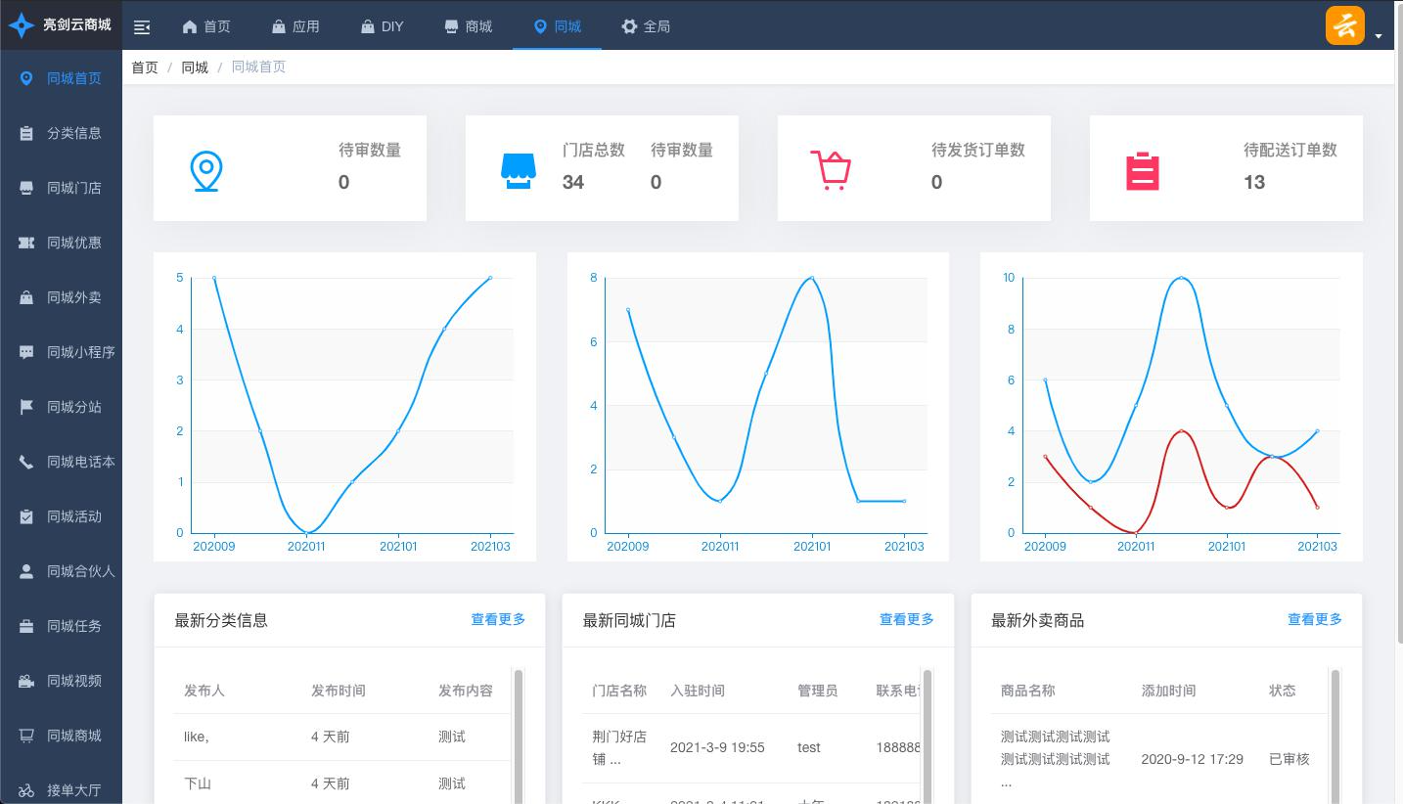Go to 首页 in the breadcrumb
This screenshot has width=1403, height=804.
(x=145, y=67)
